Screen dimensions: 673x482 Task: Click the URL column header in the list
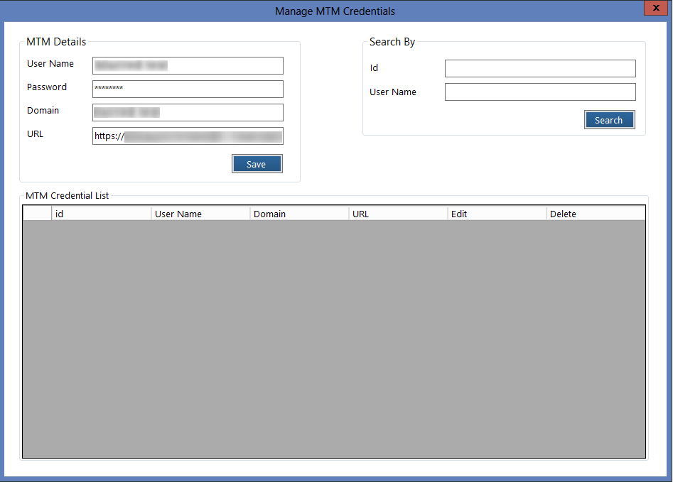tap(398, 214)
